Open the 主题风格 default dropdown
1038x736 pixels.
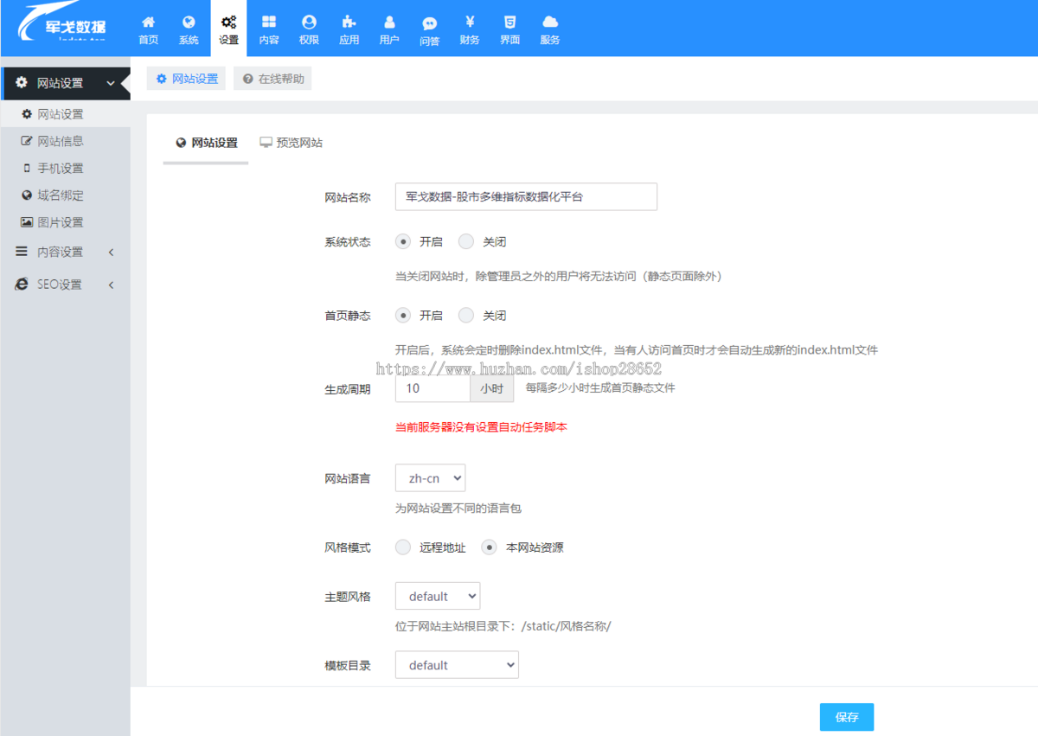(438, 596)
